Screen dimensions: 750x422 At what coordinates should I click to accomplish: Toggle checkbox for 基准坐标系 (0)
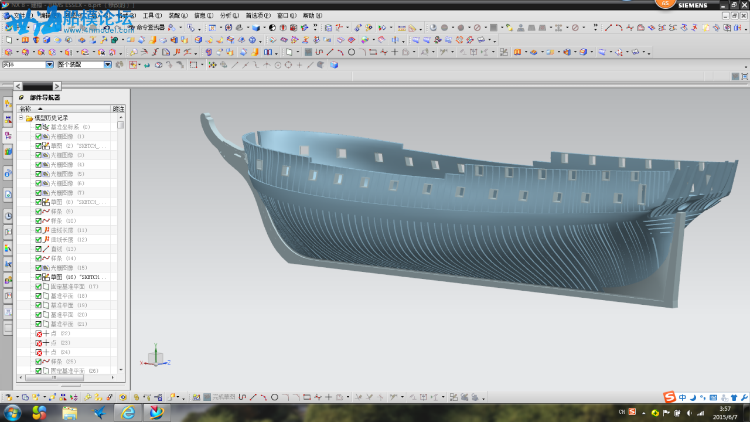(39, 127)
